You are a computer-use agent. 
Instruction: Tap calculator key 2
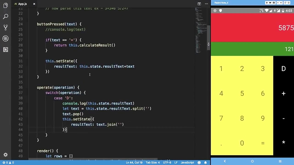(x=242, y=69)
